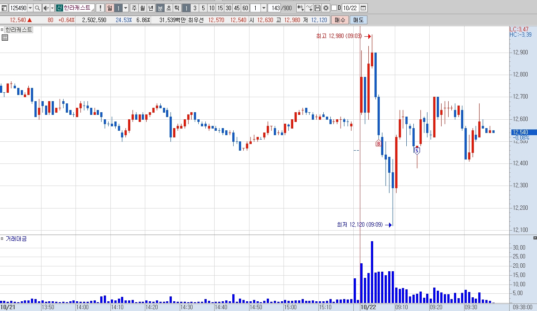
Task: Click the 한라캐스트 chart label
Action: (x=19, y=30)
